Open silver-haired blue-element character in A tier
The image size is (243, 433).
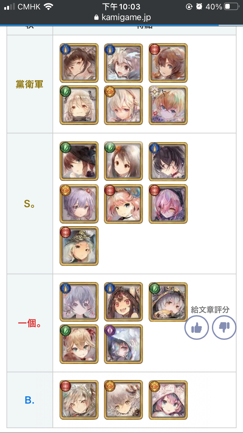pyautogui.click(x=79, y=302)
